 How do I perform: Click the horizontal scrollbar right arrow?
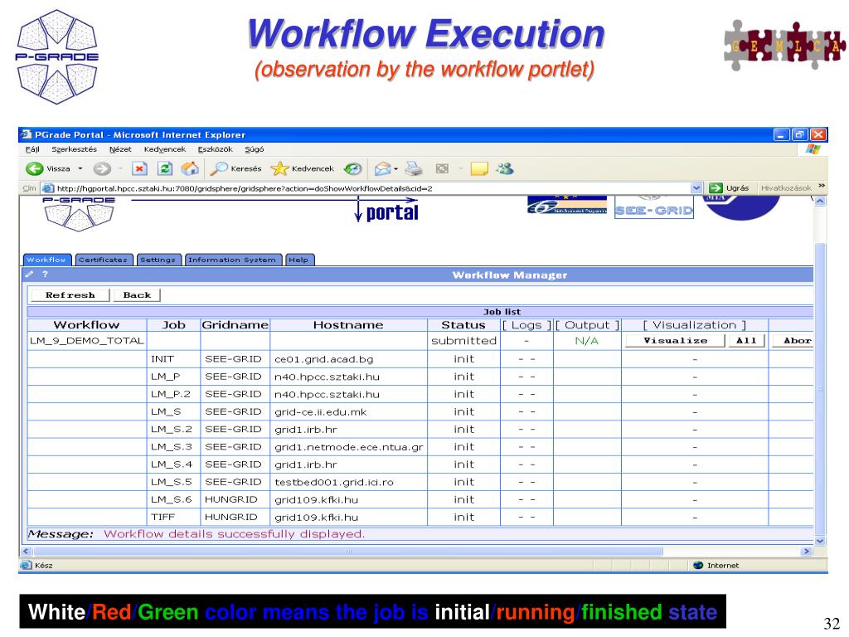coord(807,552)
